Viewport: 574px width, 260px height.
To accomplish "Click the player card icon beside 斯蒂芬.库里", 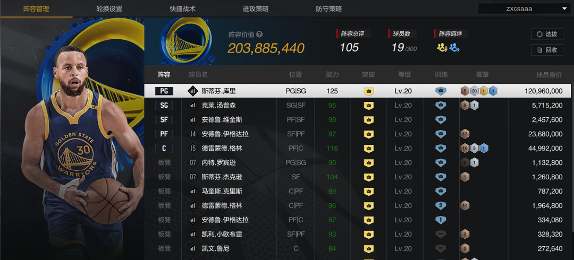I will [x=192, y=91].
